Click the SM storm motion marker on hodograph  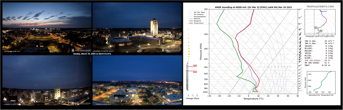tap(316, 28)
